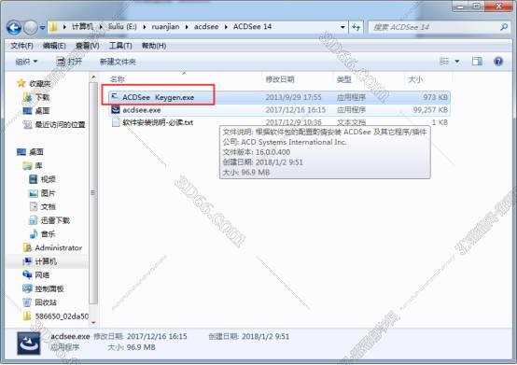Click the folder icon in address bar
This screenshot has width=517, height=365.
[x=54, y=27]
